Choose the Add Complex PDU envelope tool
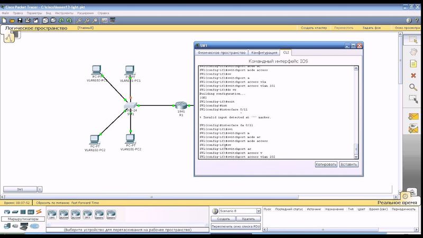 (x=413, y=128)
